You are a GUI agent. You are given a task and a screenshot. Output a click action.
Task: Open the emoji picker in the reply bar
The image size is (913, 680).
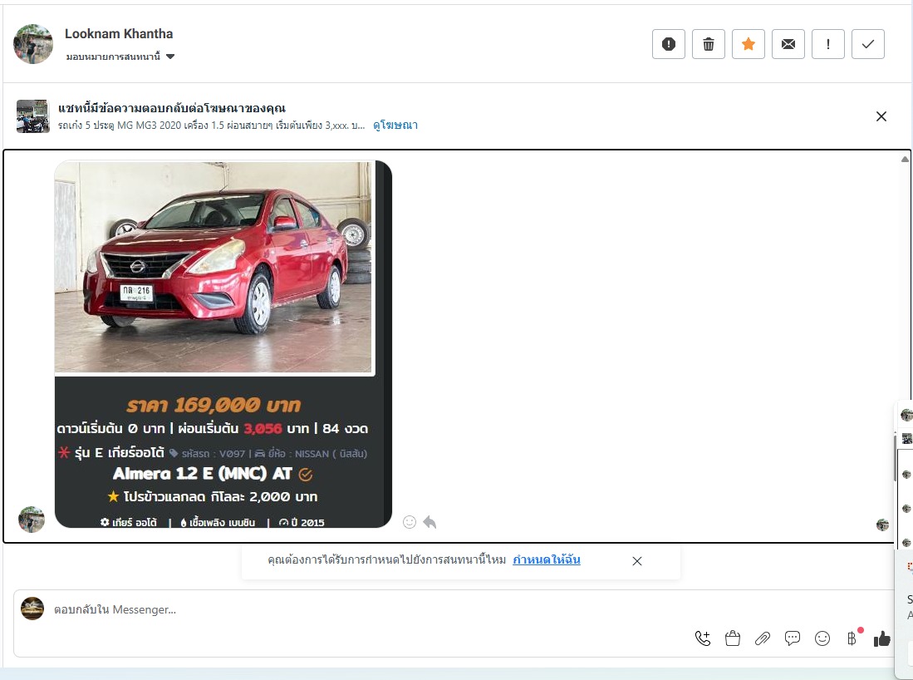[822, 638]
